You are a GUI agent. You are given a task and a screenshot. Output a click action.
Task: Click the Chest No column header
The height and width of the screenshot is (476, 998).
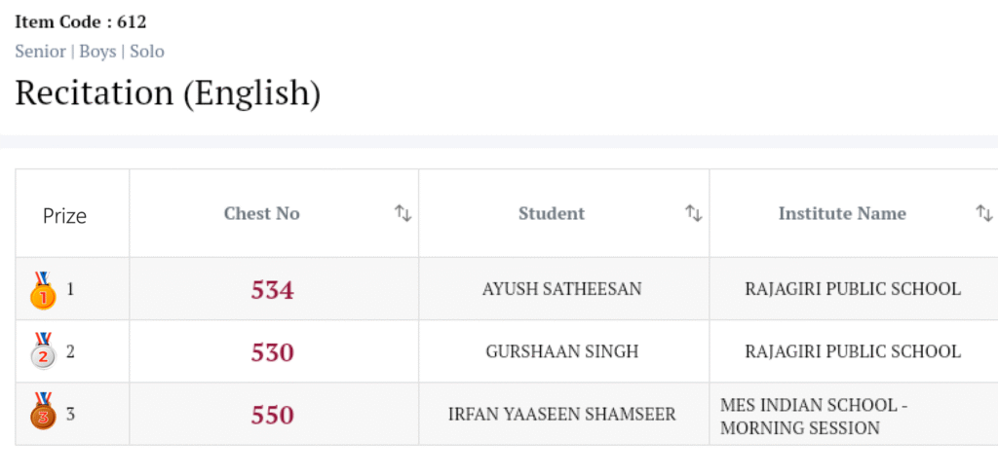pyautogui.click(x=261, y=213)
